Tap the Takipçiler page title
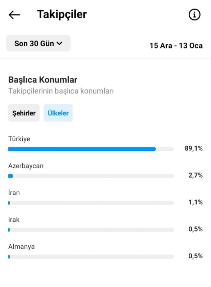211x287 pixels. 62,15
